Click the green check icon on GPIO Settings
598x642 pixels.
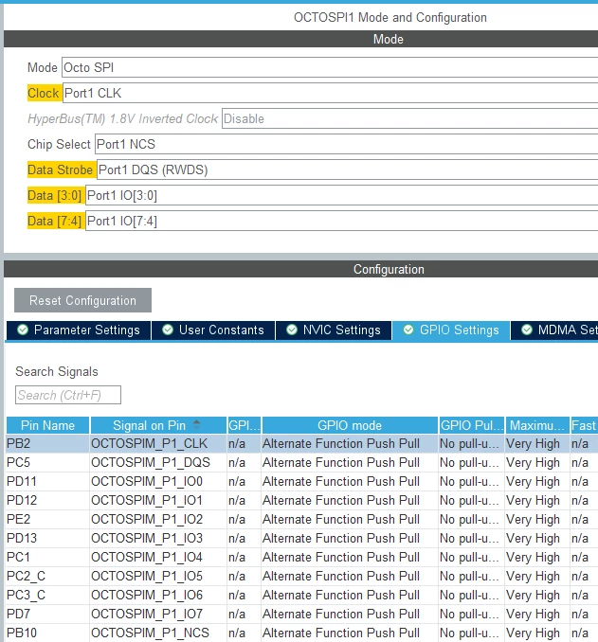click(x=408, y=330)
